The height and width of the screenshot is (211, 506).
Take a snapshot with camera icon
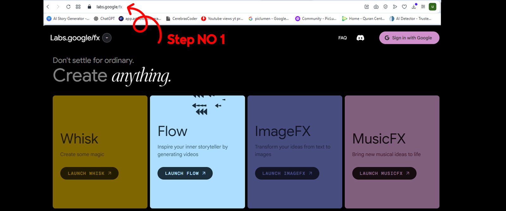376,7
